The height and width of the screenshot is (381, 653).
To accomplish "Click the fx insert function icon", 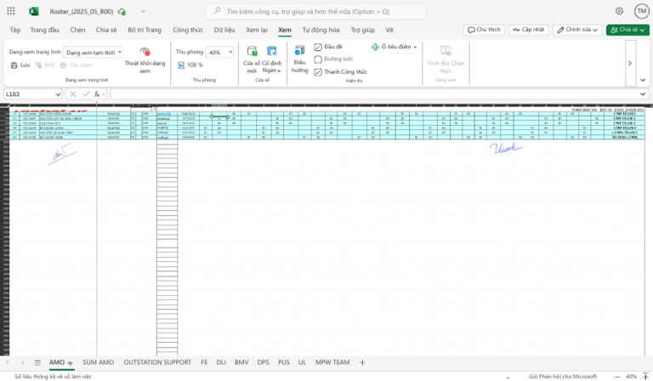I will point(97,94).
